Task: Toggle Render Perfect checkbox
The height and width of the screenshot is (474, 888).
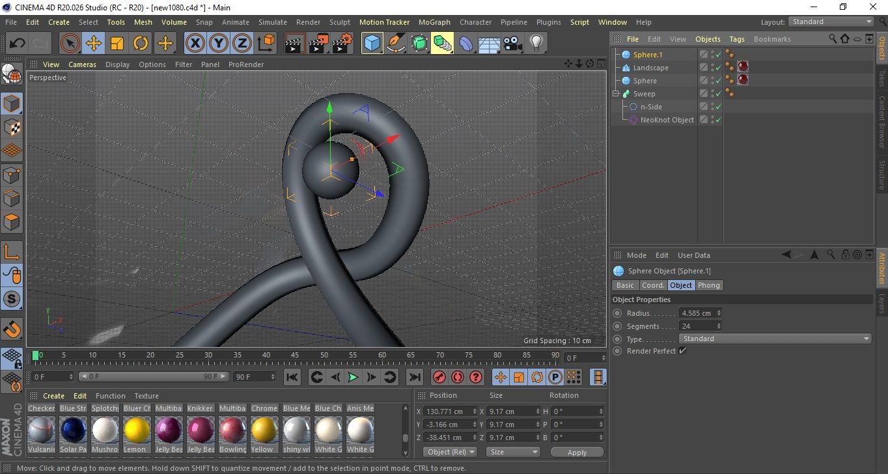Action: (x=682, y=351)
